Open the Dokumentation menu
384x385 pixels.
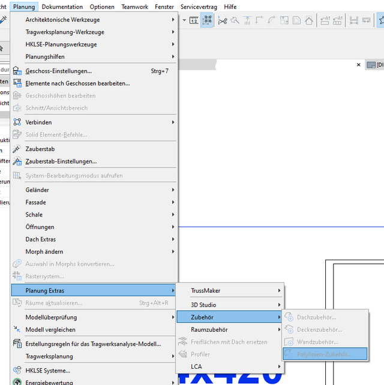[x=62, y=7]
